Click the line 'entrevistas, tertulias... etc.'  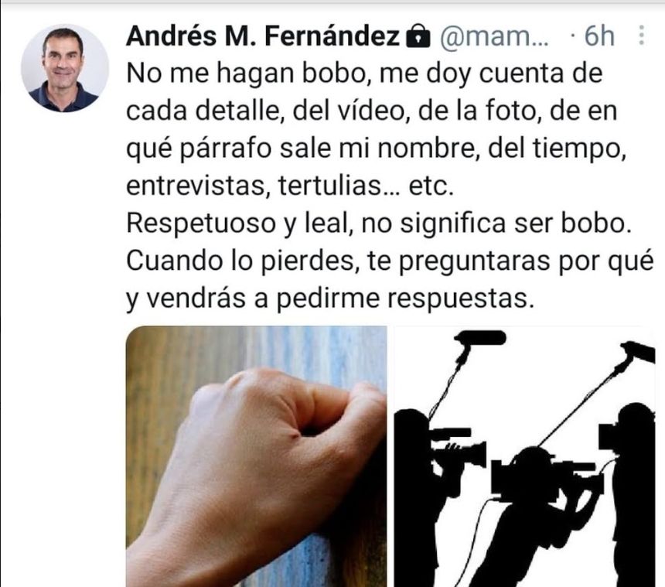pos(290,186)
